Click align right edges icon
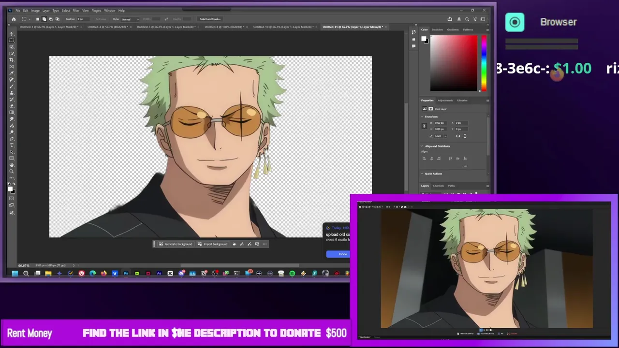The width and height of the screenshot is (619, 348). pyautogui.click(x=439, y=159)
